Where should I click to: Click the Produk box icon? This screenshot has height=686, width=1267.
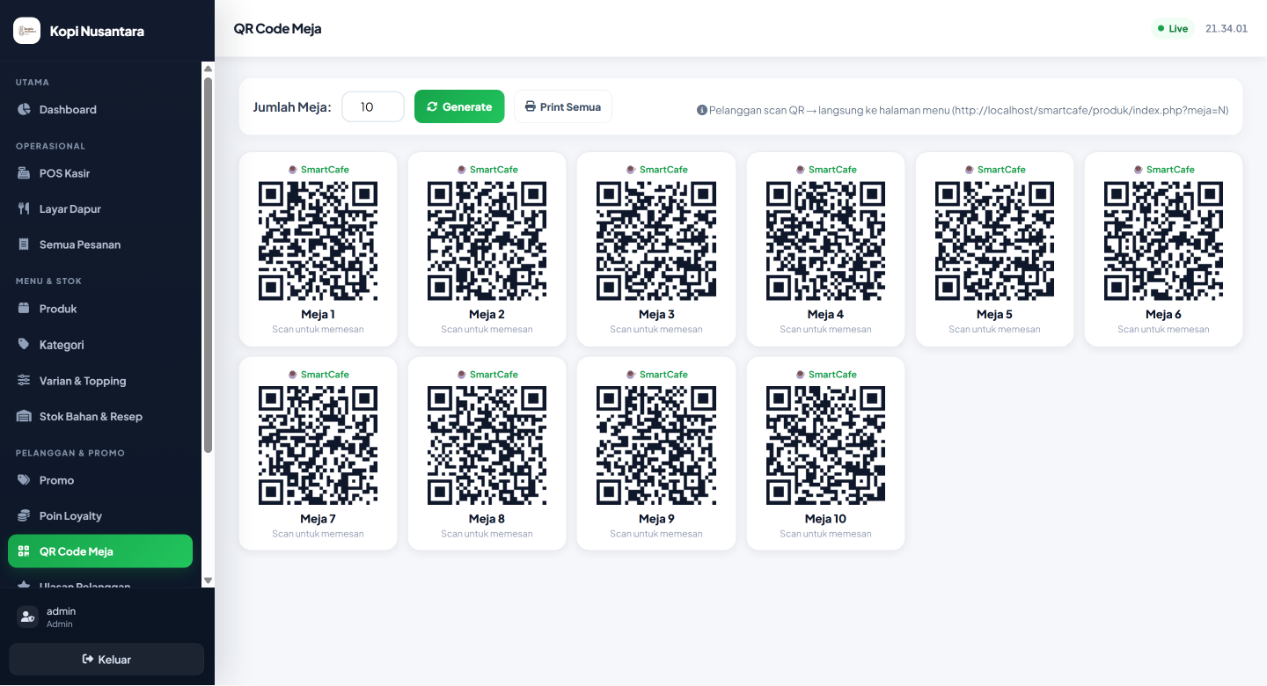tap(24, 309)
